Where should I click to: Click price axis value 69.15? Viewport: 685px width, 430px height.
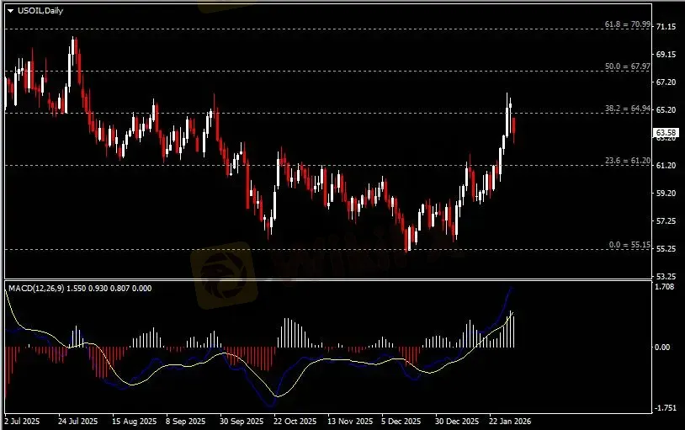pyautogui.click(x=666, y=54)
